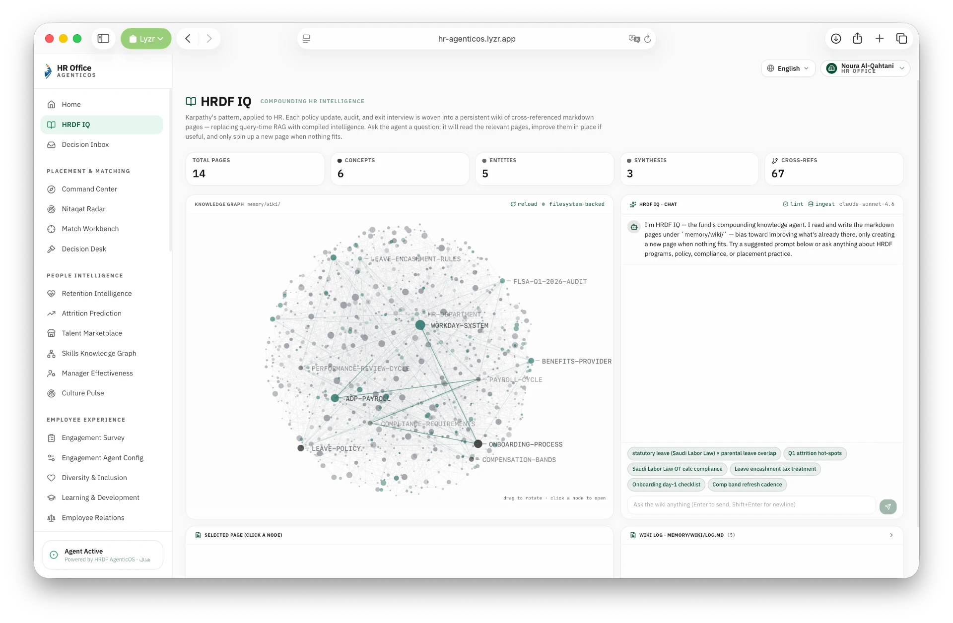Click the ingest button in chat header
The width and height of the screenshot is (953, 623).
821,204
